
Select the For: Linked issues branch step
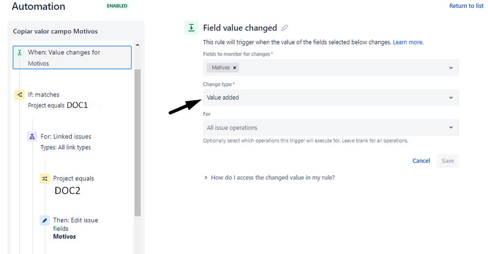click(x=60, y=142)
